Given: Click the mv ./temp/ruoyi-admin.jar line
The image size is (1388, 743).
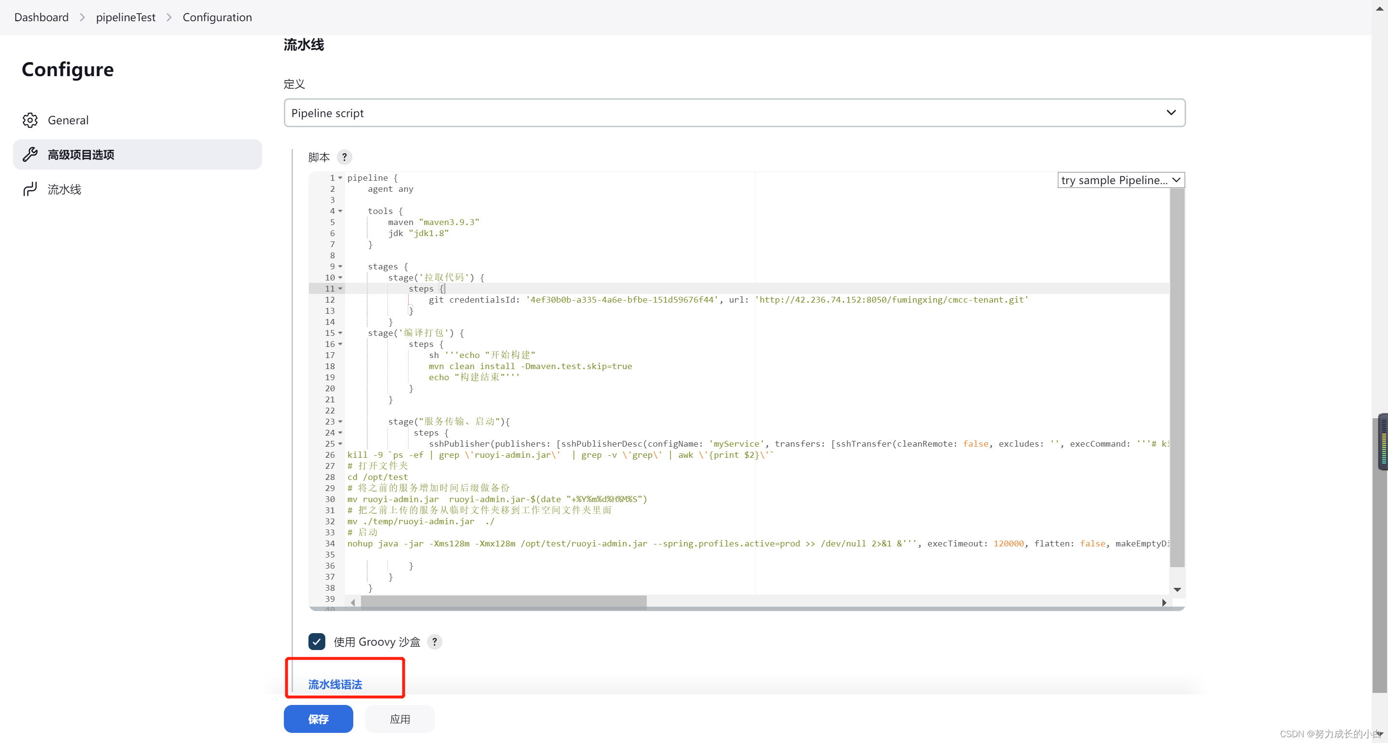Looking at the screenshot, I should (x=421, y=521).
